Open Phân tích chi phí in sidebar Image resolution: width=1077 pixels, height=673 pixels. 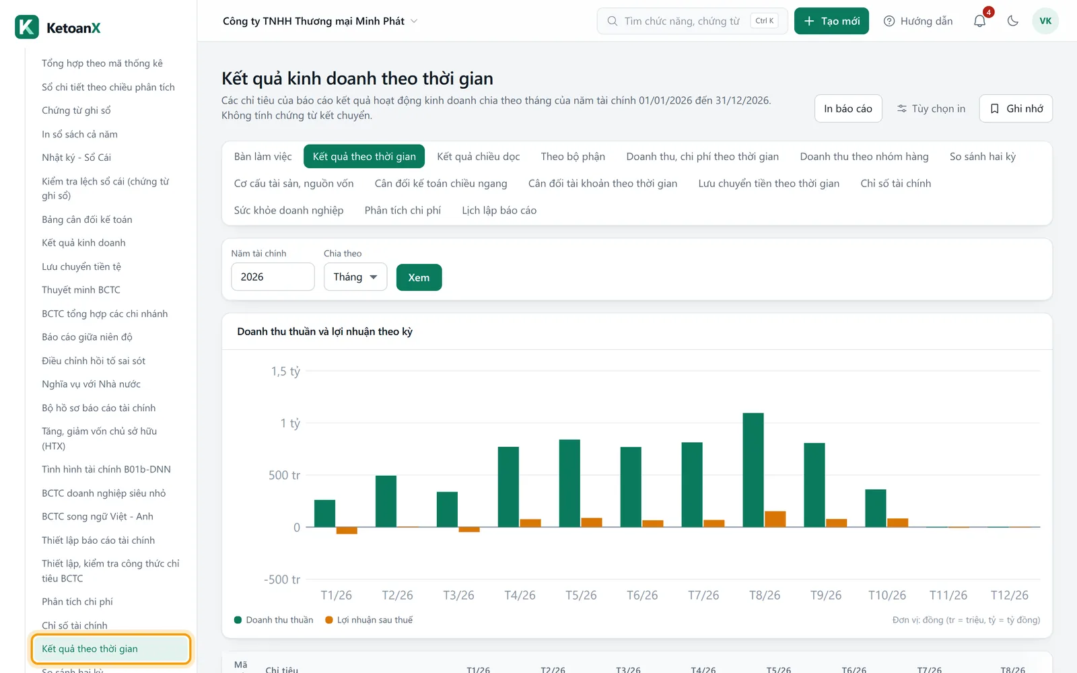77,602
